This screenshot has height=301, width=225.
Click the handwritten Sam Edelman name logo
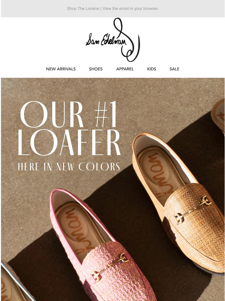(x=106, y=40)
